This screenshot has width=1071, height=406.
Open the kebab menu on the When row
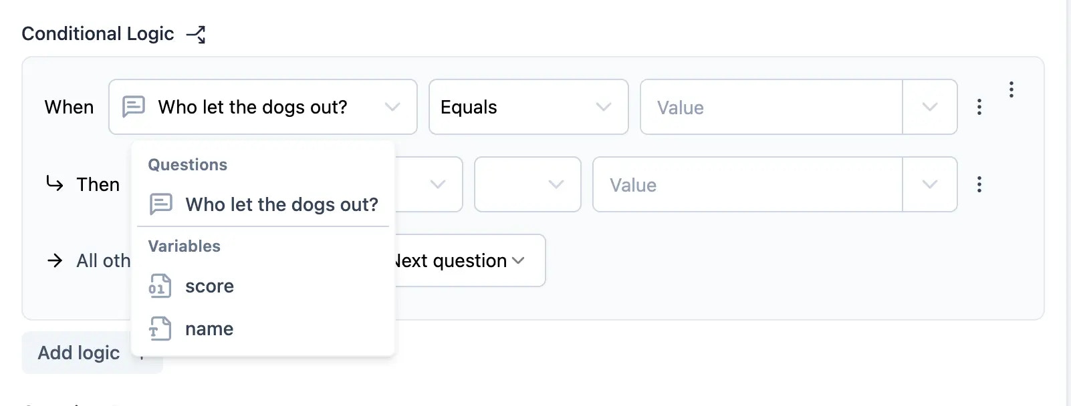click(979, 107)
